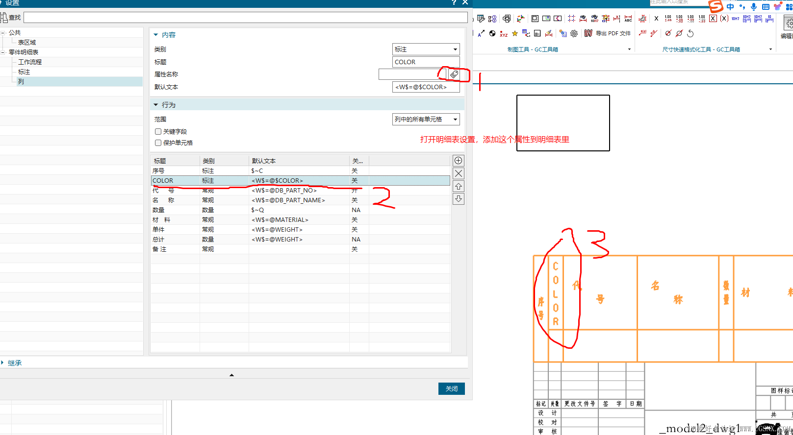Click the gear icon in GC drafting tools

574,33
